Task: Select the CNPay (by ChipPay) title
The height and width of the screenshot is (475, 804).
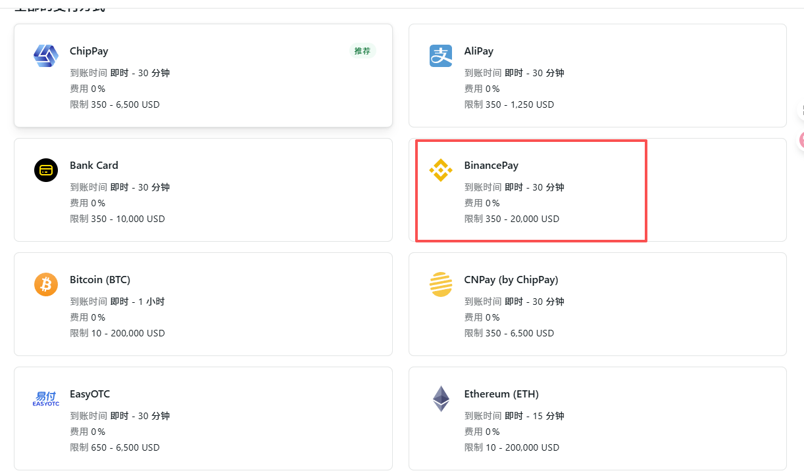Action: pos(511,280)
